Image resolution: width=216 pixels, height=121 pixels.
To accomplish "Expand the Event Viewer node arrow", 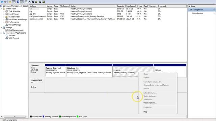I will pos(4,14).
